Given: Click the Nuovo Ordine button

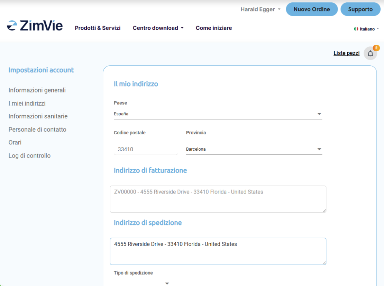Looking at the screenshot, I should click(x=312, y=9).
